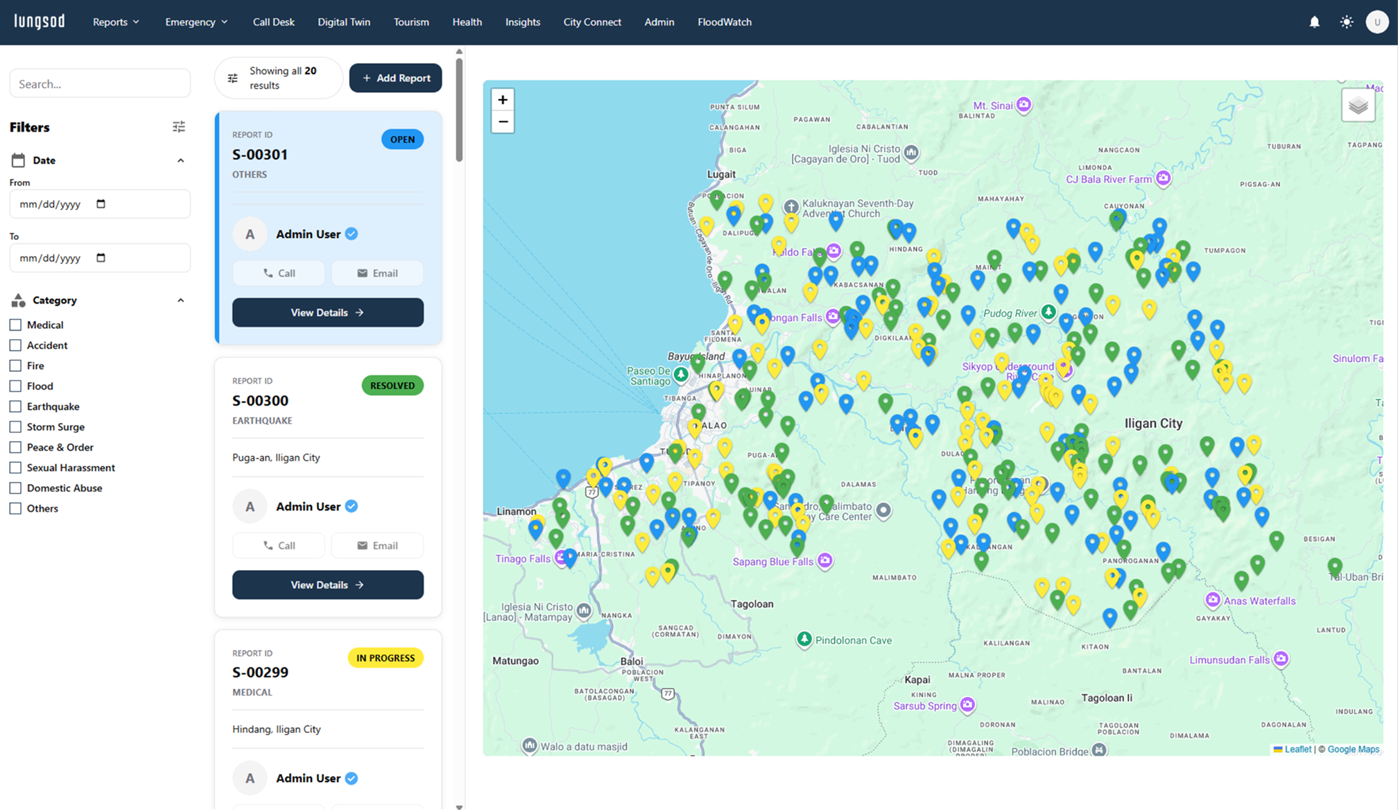Image resolution: width=1398 pixels, height=810 pixels.
Task: Check the Peace & Order category
Action: click(15, 447)
